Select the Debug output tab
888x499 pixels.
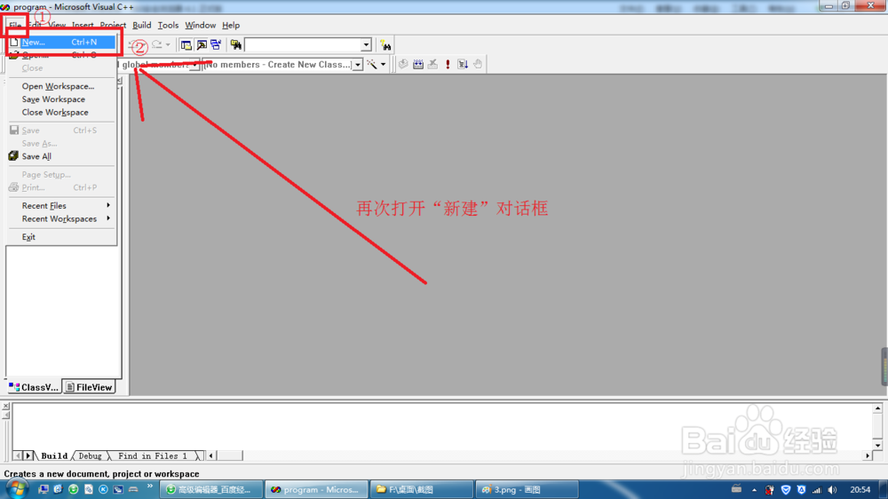(90, 456)
